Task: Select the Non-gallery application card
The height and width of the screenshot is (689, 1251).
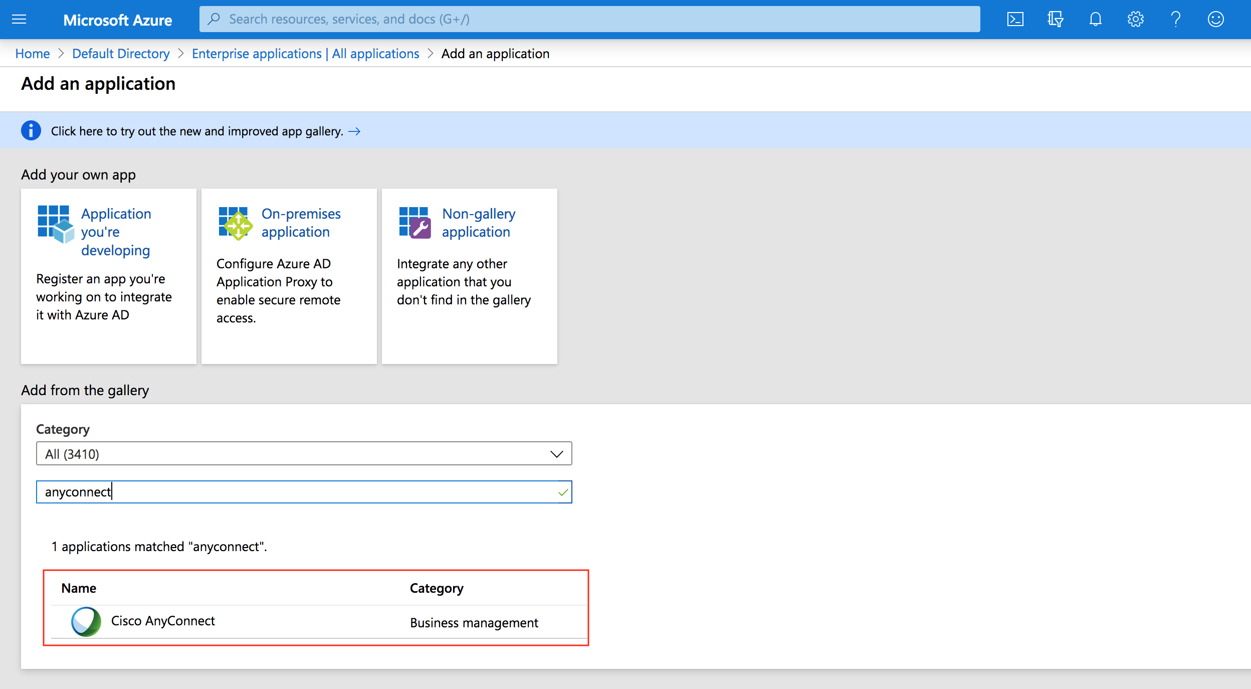Action: [x=469, y=276]
